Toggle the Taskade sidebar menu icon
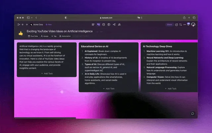This screenshot has height=133, width=212. pyautogui.click(x=19, y=25)
